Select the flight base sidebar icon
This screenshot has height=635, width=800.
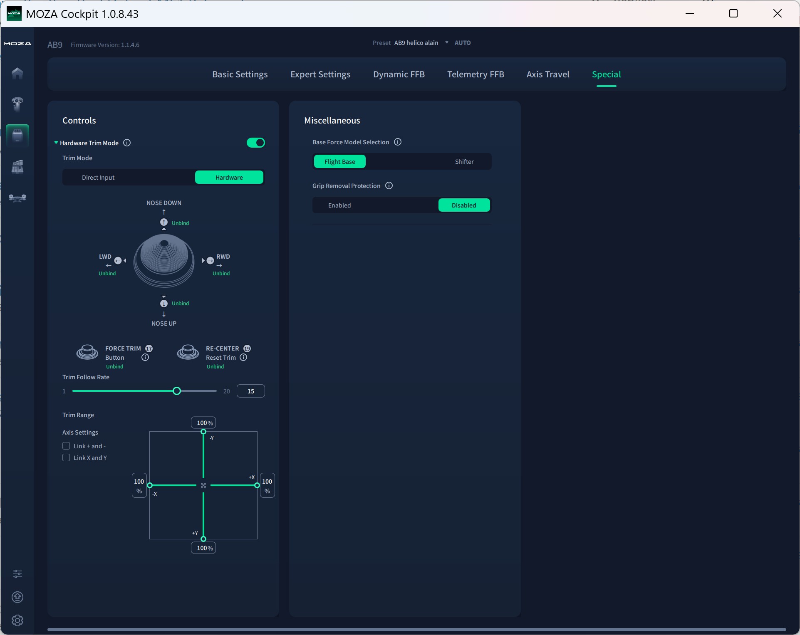click(x=17, y=136)
